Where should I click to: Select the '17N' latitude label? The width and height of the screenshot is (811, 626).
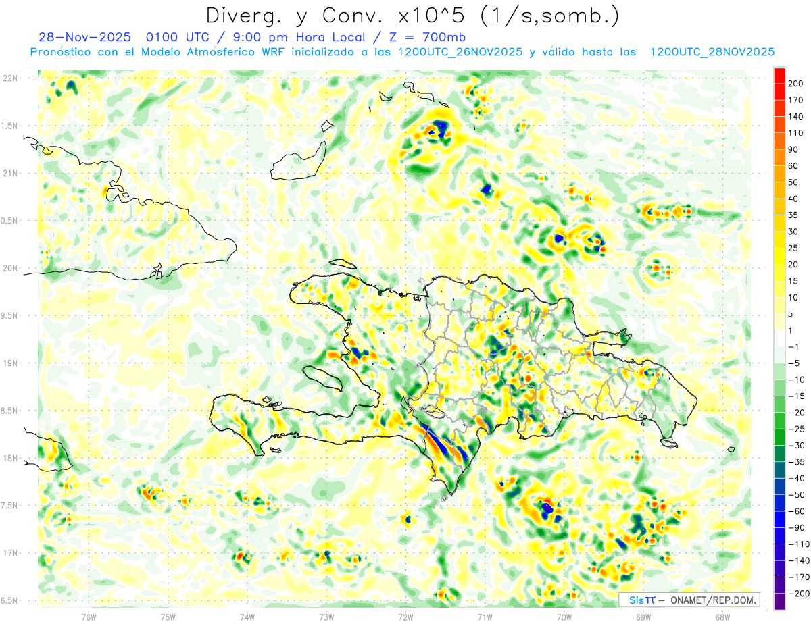point(9,553)
